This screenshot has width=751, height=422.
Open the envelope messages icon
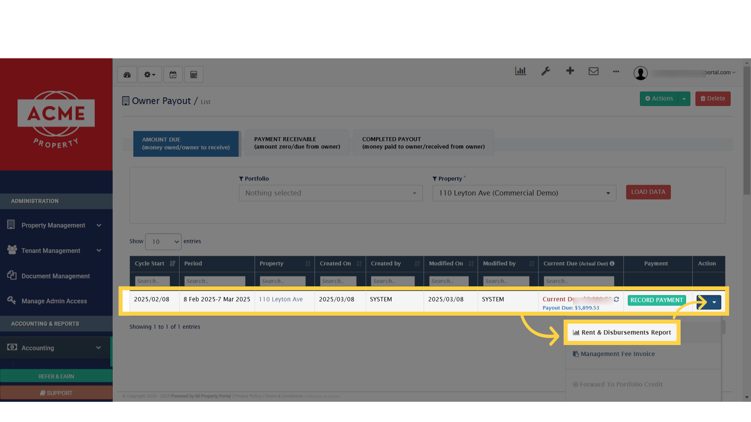[x=593, y=71]
